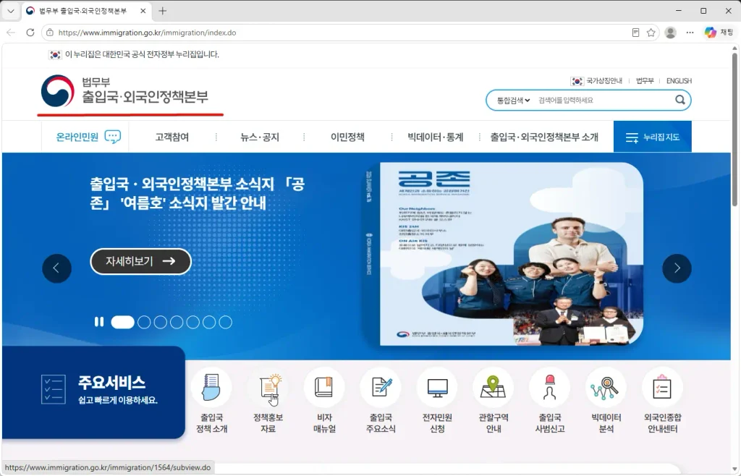
Task: Select the fourth slide indicator dot
Action: (x=177, y=322)
